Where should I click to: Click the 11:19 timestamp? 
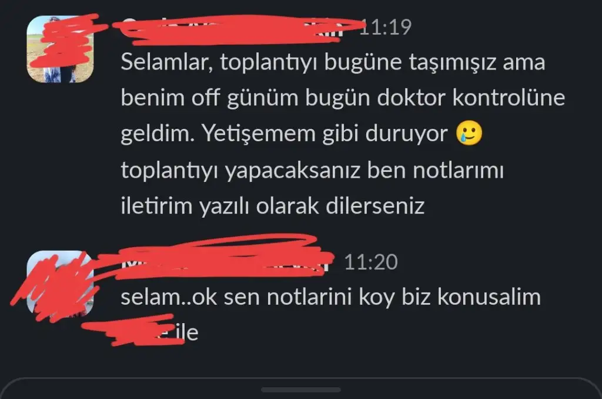click(x=385, y=27)
